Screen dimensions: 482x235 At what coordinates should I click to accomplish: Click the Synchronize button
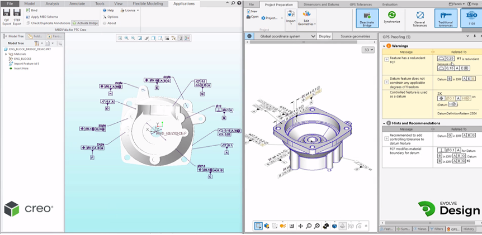coord(391,17)
